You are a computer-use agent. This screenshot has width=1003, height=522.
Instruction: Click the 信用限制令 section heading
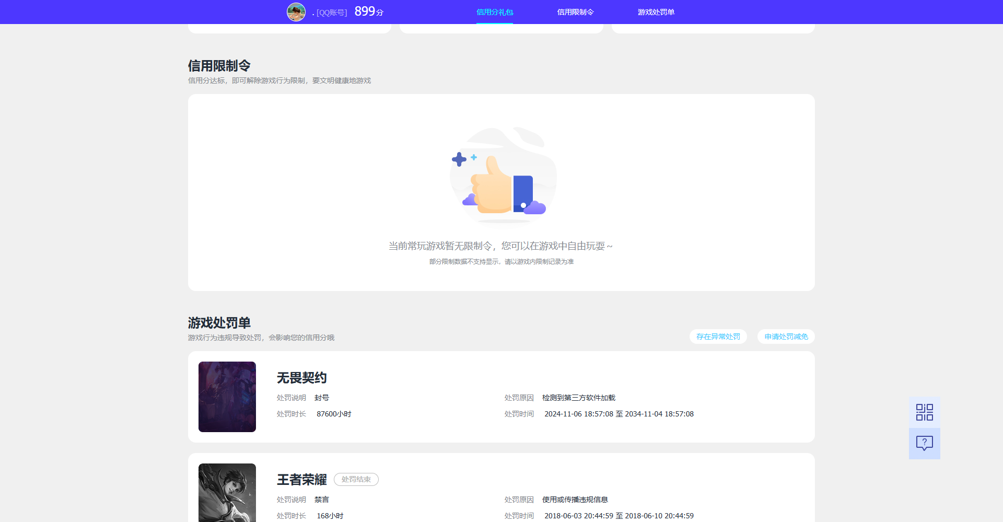[219, 65]
